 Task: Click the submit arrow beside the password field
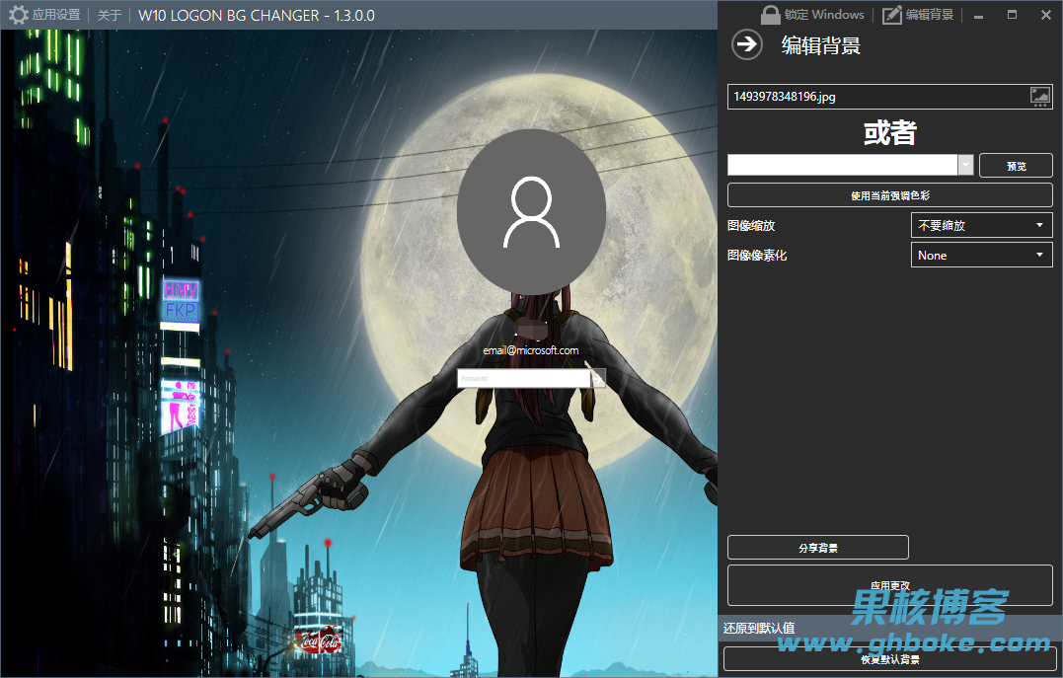pos(598,378)
